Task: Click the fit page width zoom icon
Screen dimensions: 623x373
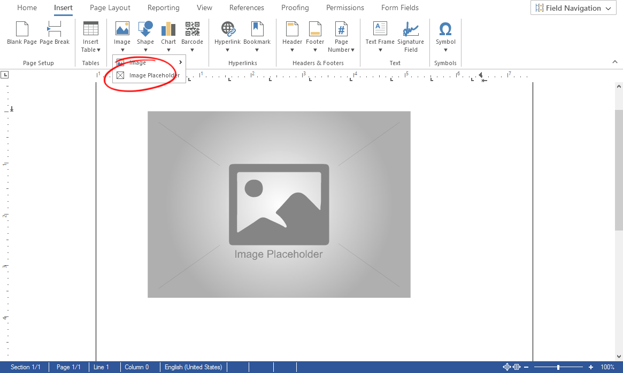Action: tap(517, 367)
